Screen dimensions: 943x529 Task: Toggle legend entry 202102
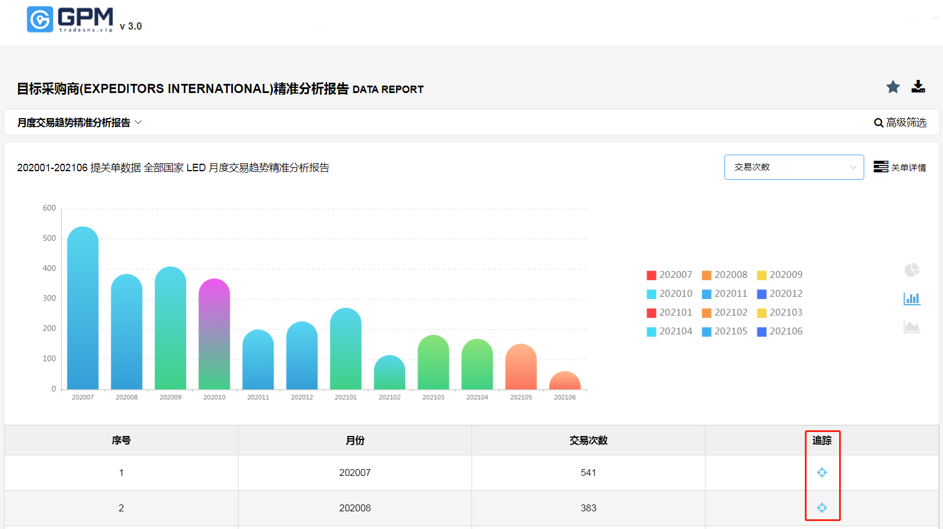(724, 313)
